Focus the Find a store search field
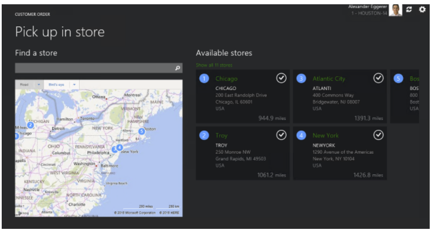The height and width of the screenshot is (234, 434). coord(99,68)
